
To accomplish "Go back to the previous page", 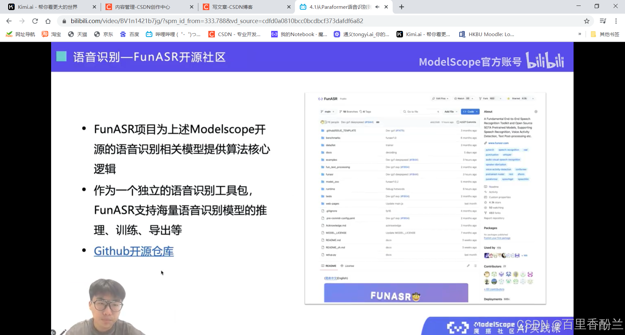I will click(x=9, y=21).
